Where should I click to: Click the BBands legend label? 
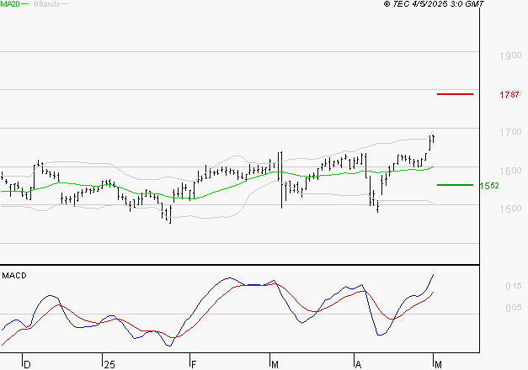(47, 4)
